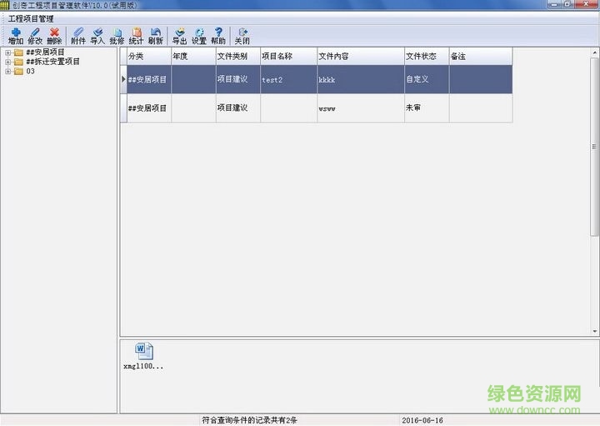Expand the ##安居项目 tree node
Screen dimensions: 600x426
[x=7, y=53]
